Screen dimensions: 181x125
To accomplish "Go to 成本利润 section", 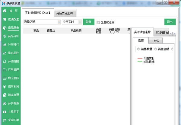I will pos(13,87).
